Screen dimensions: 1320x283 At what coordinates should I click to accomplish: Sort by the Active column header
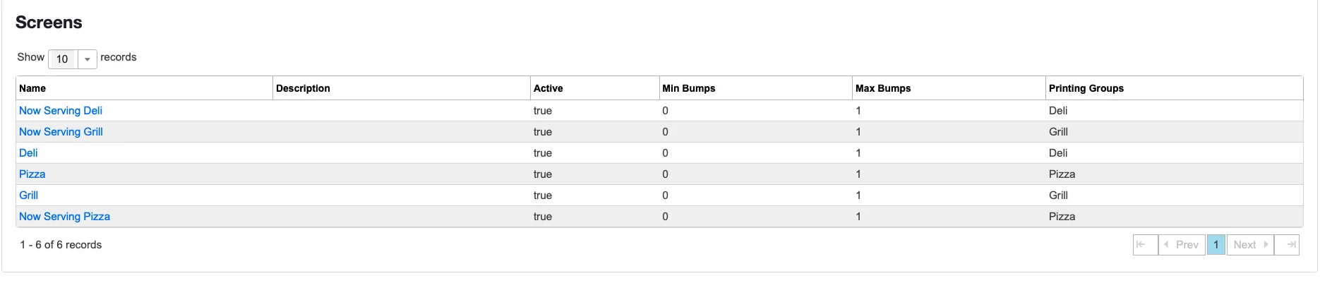pyautogui.click(x=548, y=88)
